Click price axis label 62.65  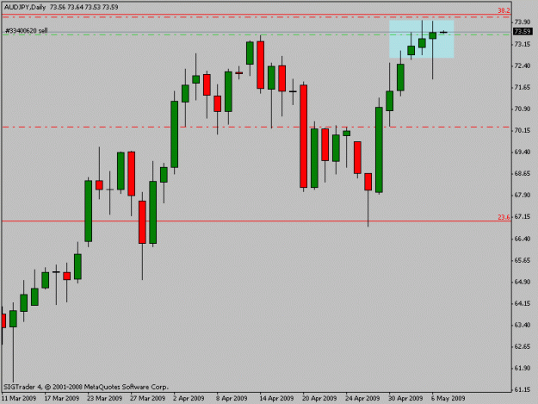click(x=523, y=346)
